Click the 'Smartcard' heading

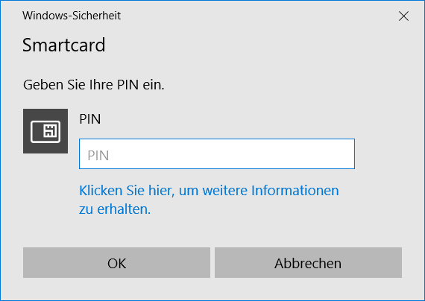[x=63, y=45]
